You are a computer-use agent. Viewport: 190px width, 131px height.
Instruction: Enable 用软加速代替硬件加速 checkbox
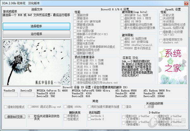(89, 107)
